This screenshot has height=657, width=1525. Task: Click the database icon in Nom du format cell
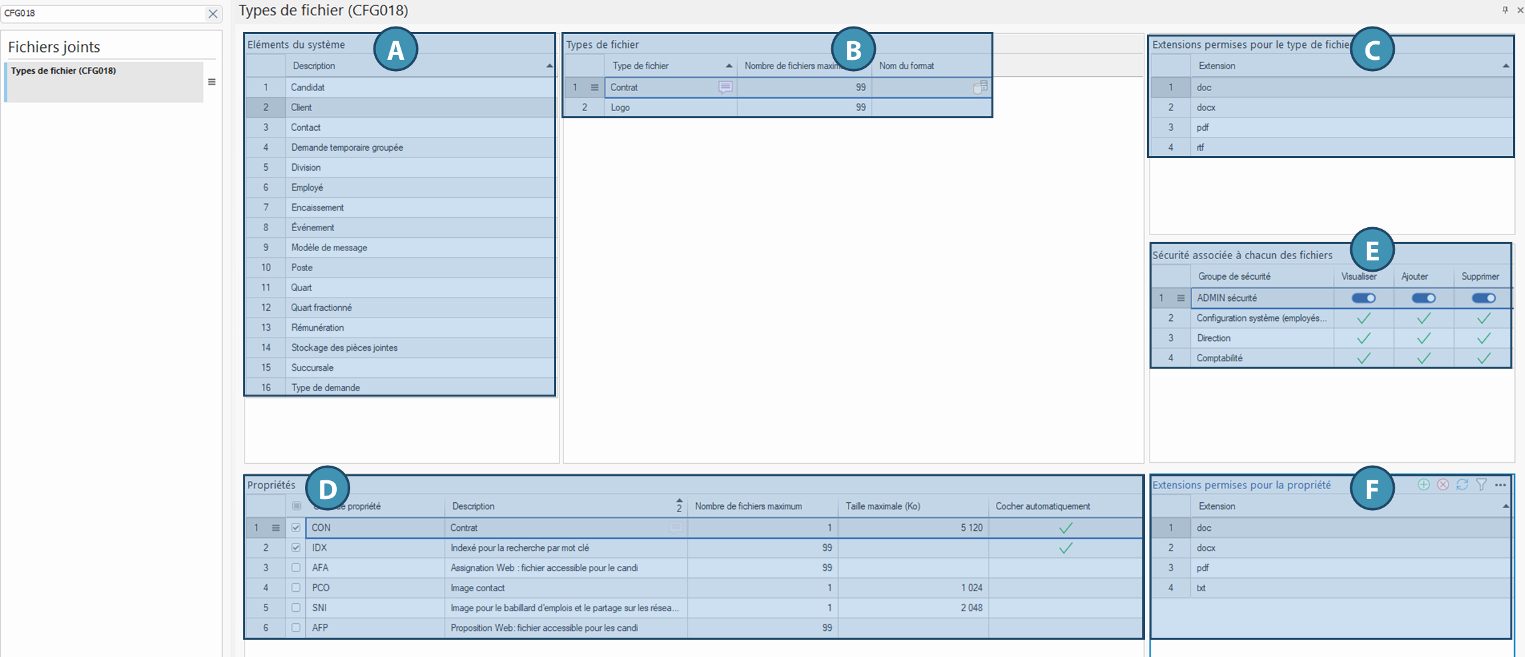[x=979, y=87]
